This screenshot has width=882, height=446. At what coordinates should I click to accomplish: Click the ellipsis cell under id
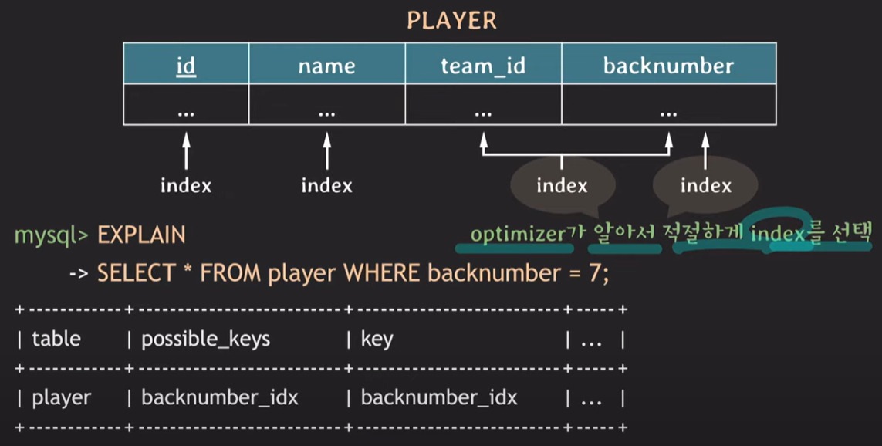coord(186,105)
